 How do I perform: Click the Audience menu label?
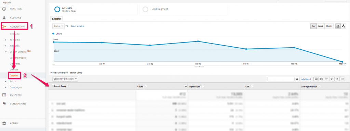[16, 18]
